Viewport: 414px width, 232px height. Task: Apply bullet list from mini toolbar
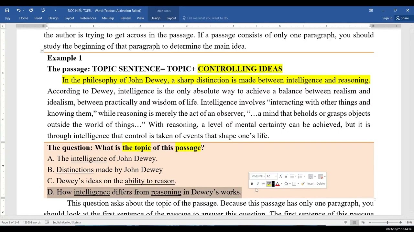(x=292, y=176)
